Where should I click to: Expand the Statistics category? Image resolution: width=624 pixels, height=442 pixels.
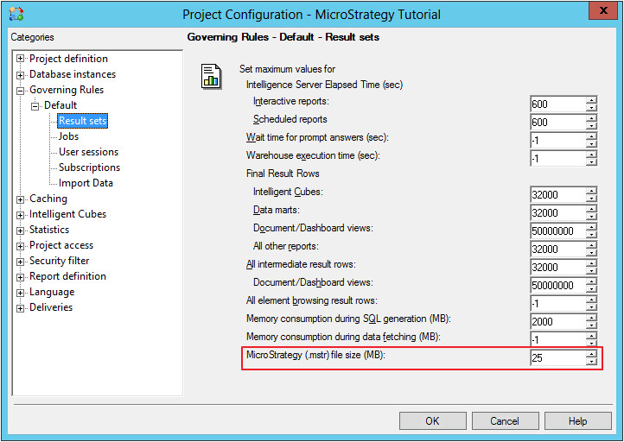click(20, 230)
